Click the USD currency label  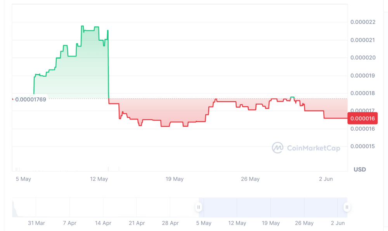coord(360,169)
